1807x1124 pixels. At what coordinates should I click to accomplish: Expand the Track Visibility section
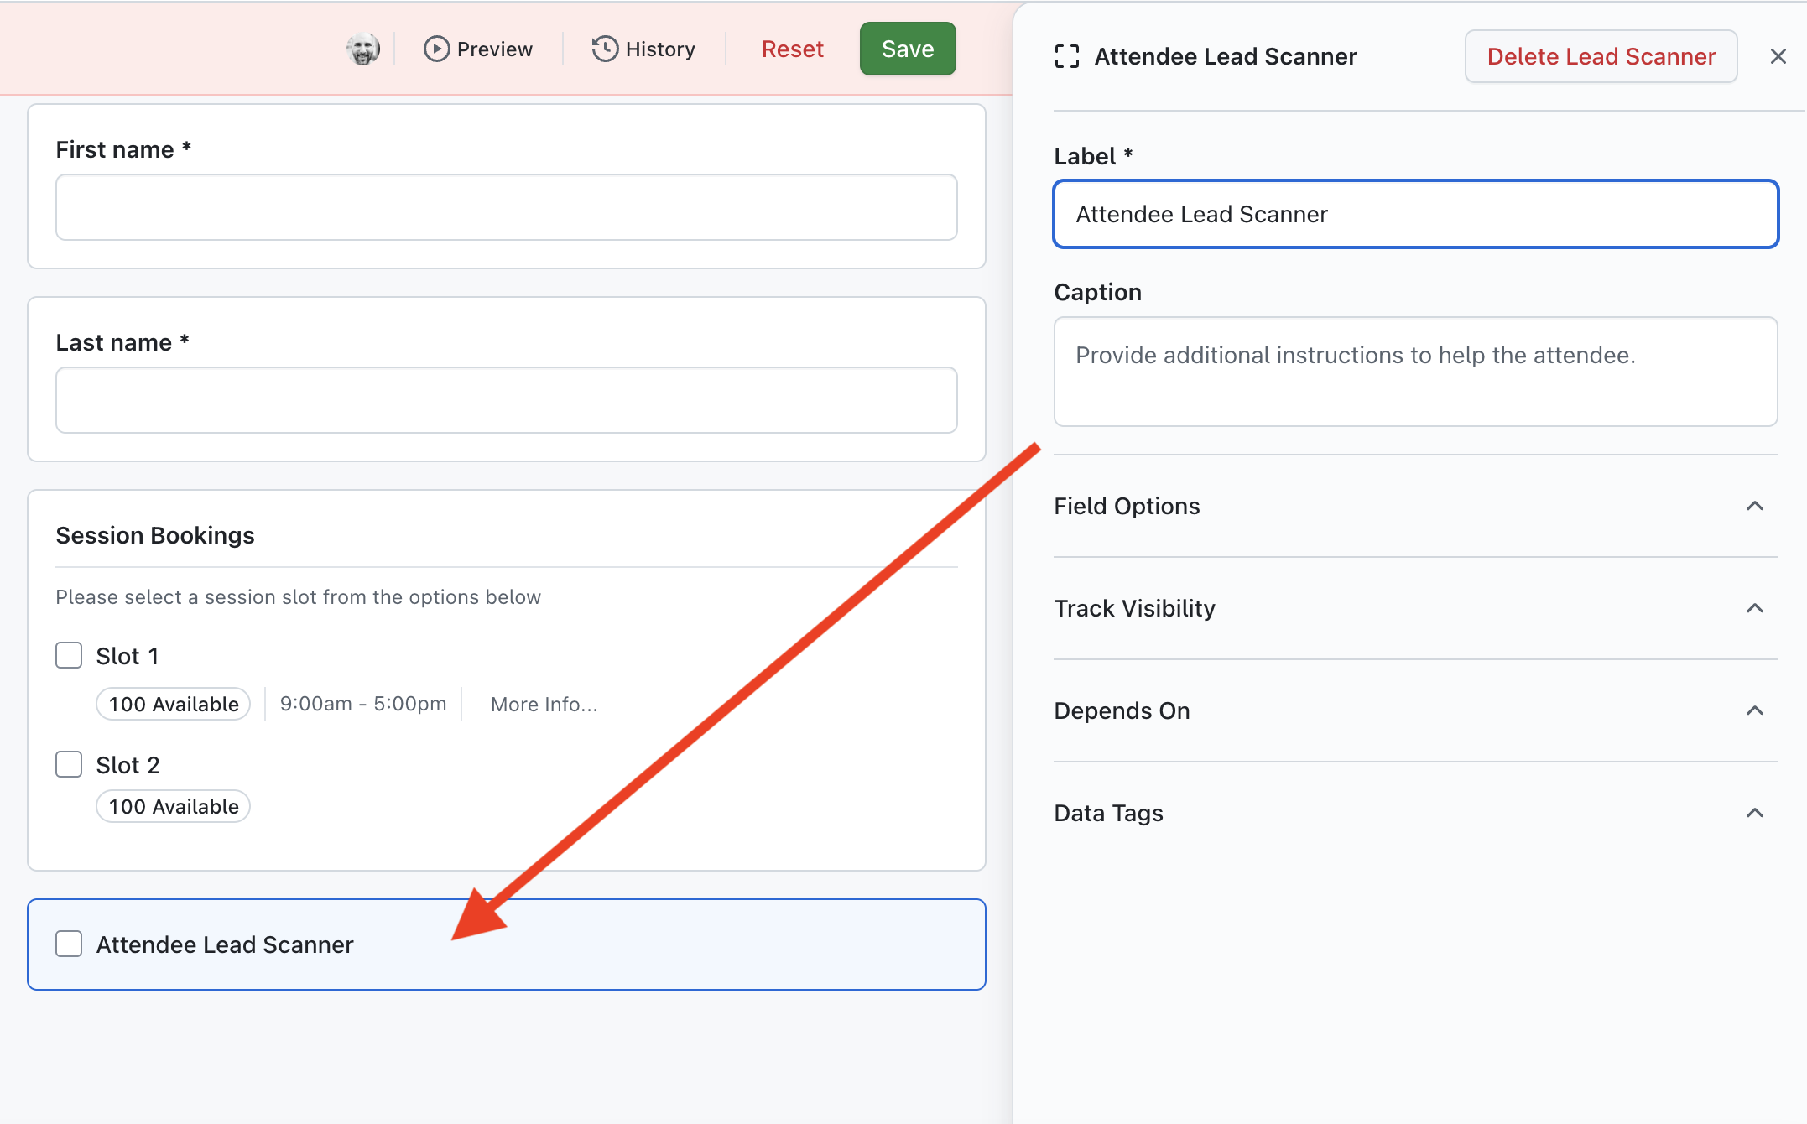coord(1754,608)
